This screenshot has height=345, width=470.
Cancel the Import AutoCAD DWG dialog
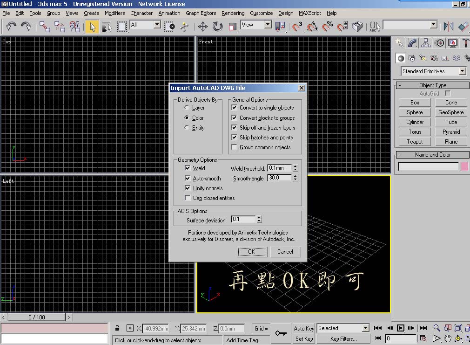(285, 252)
